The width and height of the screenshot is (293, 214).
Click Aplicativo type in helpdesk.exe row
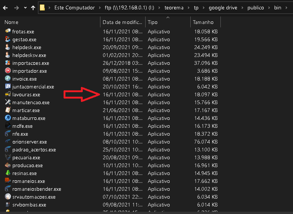click(159, 47)
